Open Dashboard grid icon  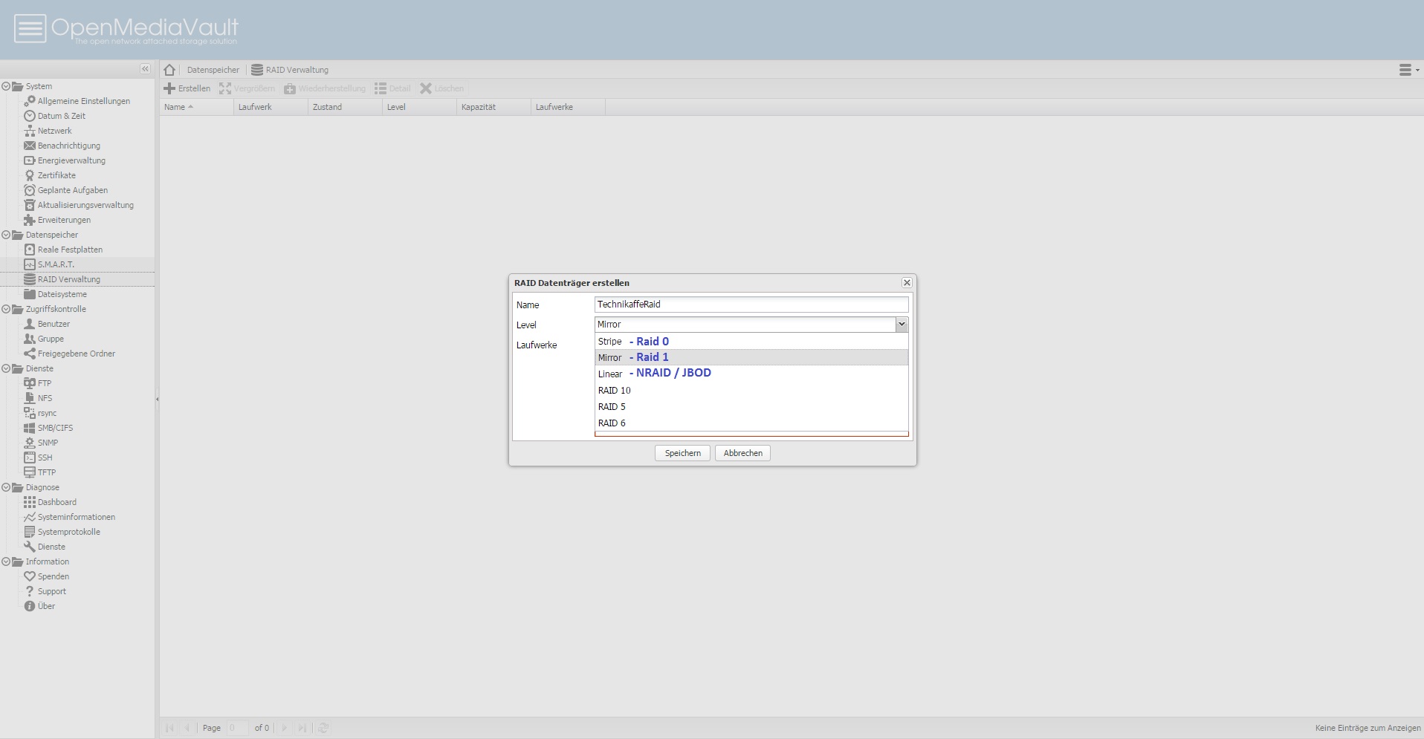[30, 502]
